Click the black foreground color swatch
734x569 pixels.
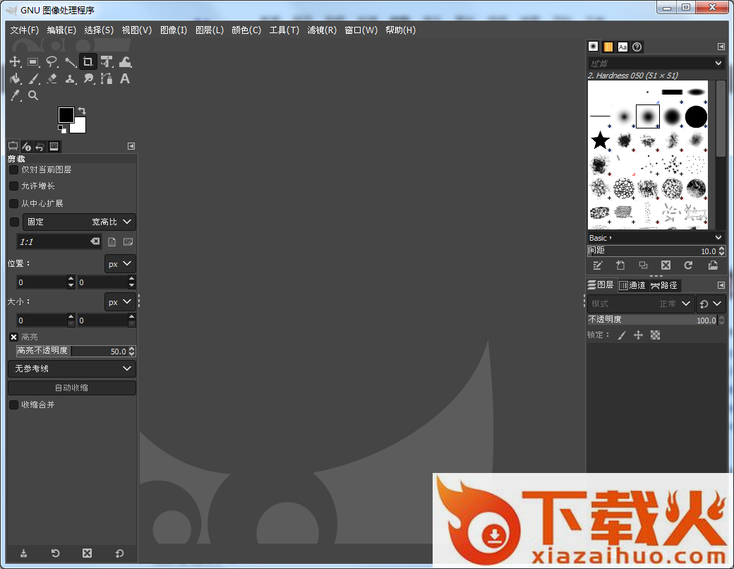pyautogui.click(x=65, y=114)
